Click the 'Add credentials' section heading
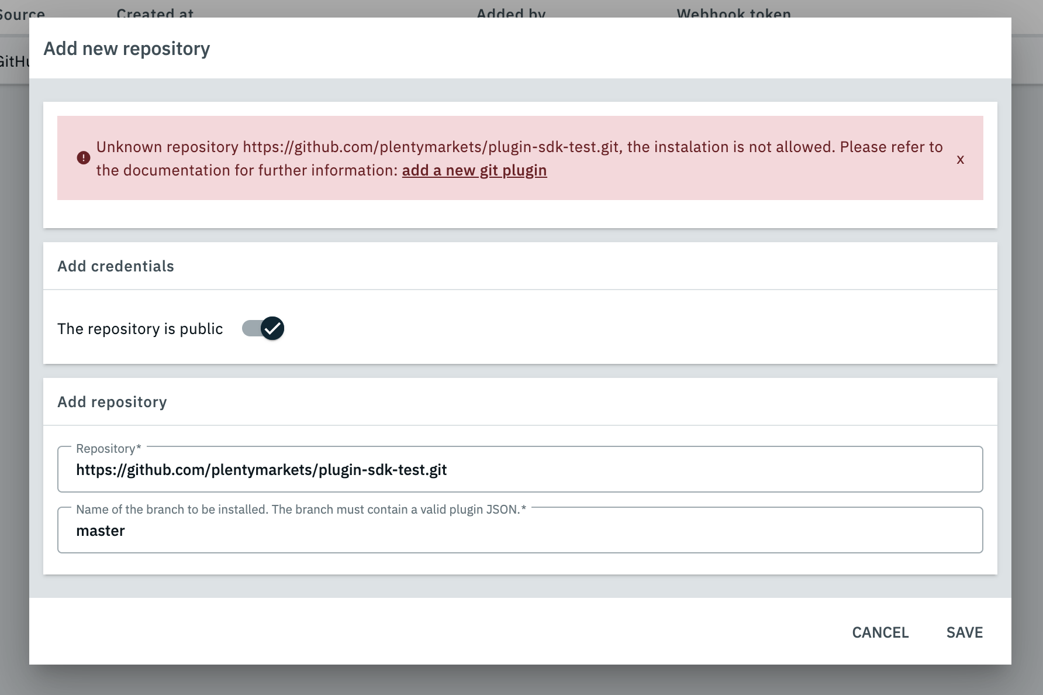Viewport: 1043px width, 695px height. tap(116, 266)
